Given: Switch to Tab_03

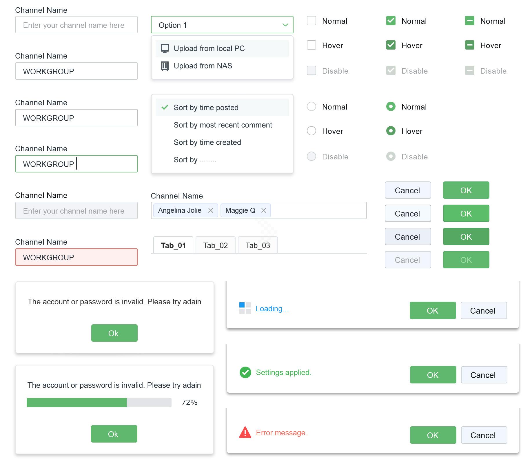Looking at the screenshot, I should tap(258, 245).
